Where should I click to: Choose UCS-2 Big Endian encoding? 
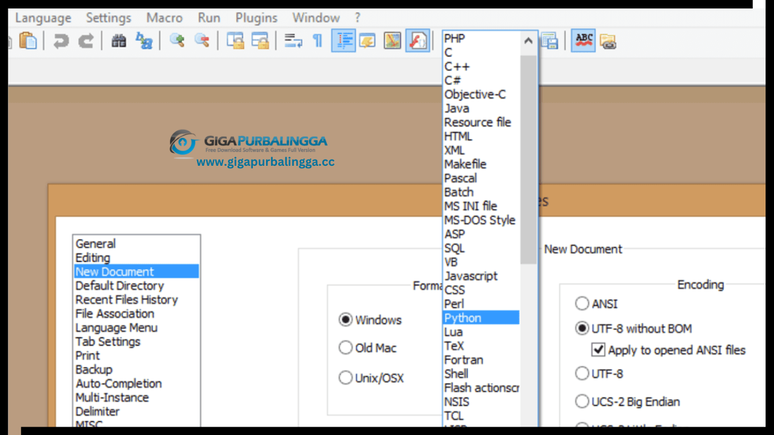pos(582,402)
